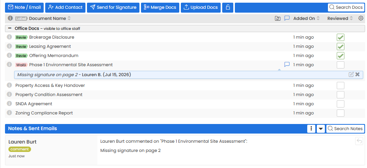Click the folder icon in header row

pyautogui.click(x=278, y=18)
